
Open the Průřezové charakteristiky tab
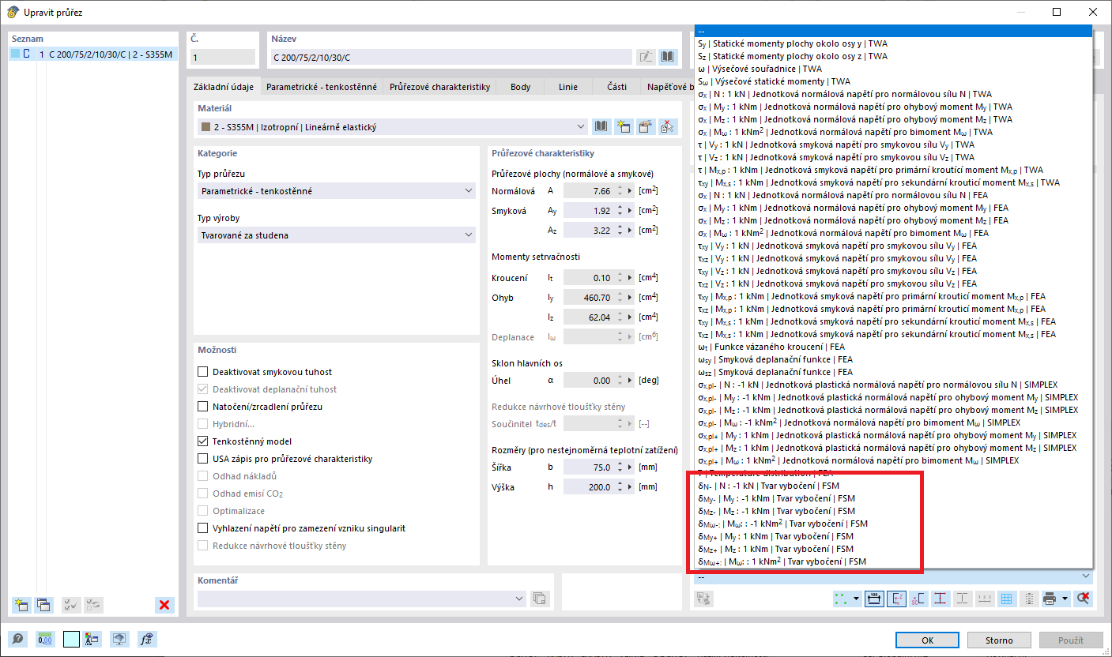tap(440, 87)
